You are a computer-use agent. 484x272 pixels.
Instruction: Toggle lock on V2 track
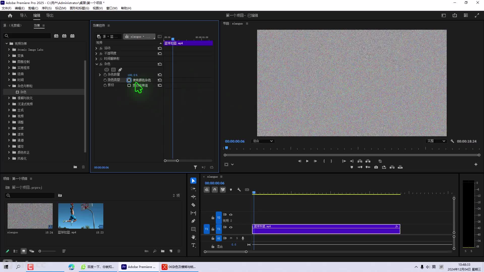[213, 218]
